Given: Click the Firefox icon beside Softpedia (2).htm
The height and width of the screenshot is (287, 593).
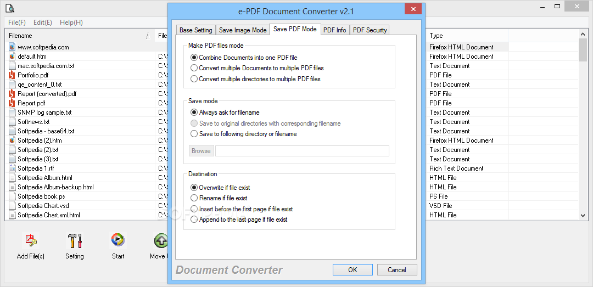Looking at the screenshot, I should pos(12,140).
